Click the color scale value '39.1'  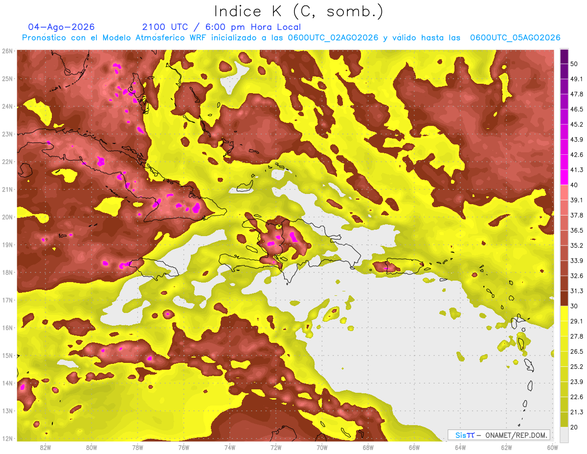pos(577,200)
